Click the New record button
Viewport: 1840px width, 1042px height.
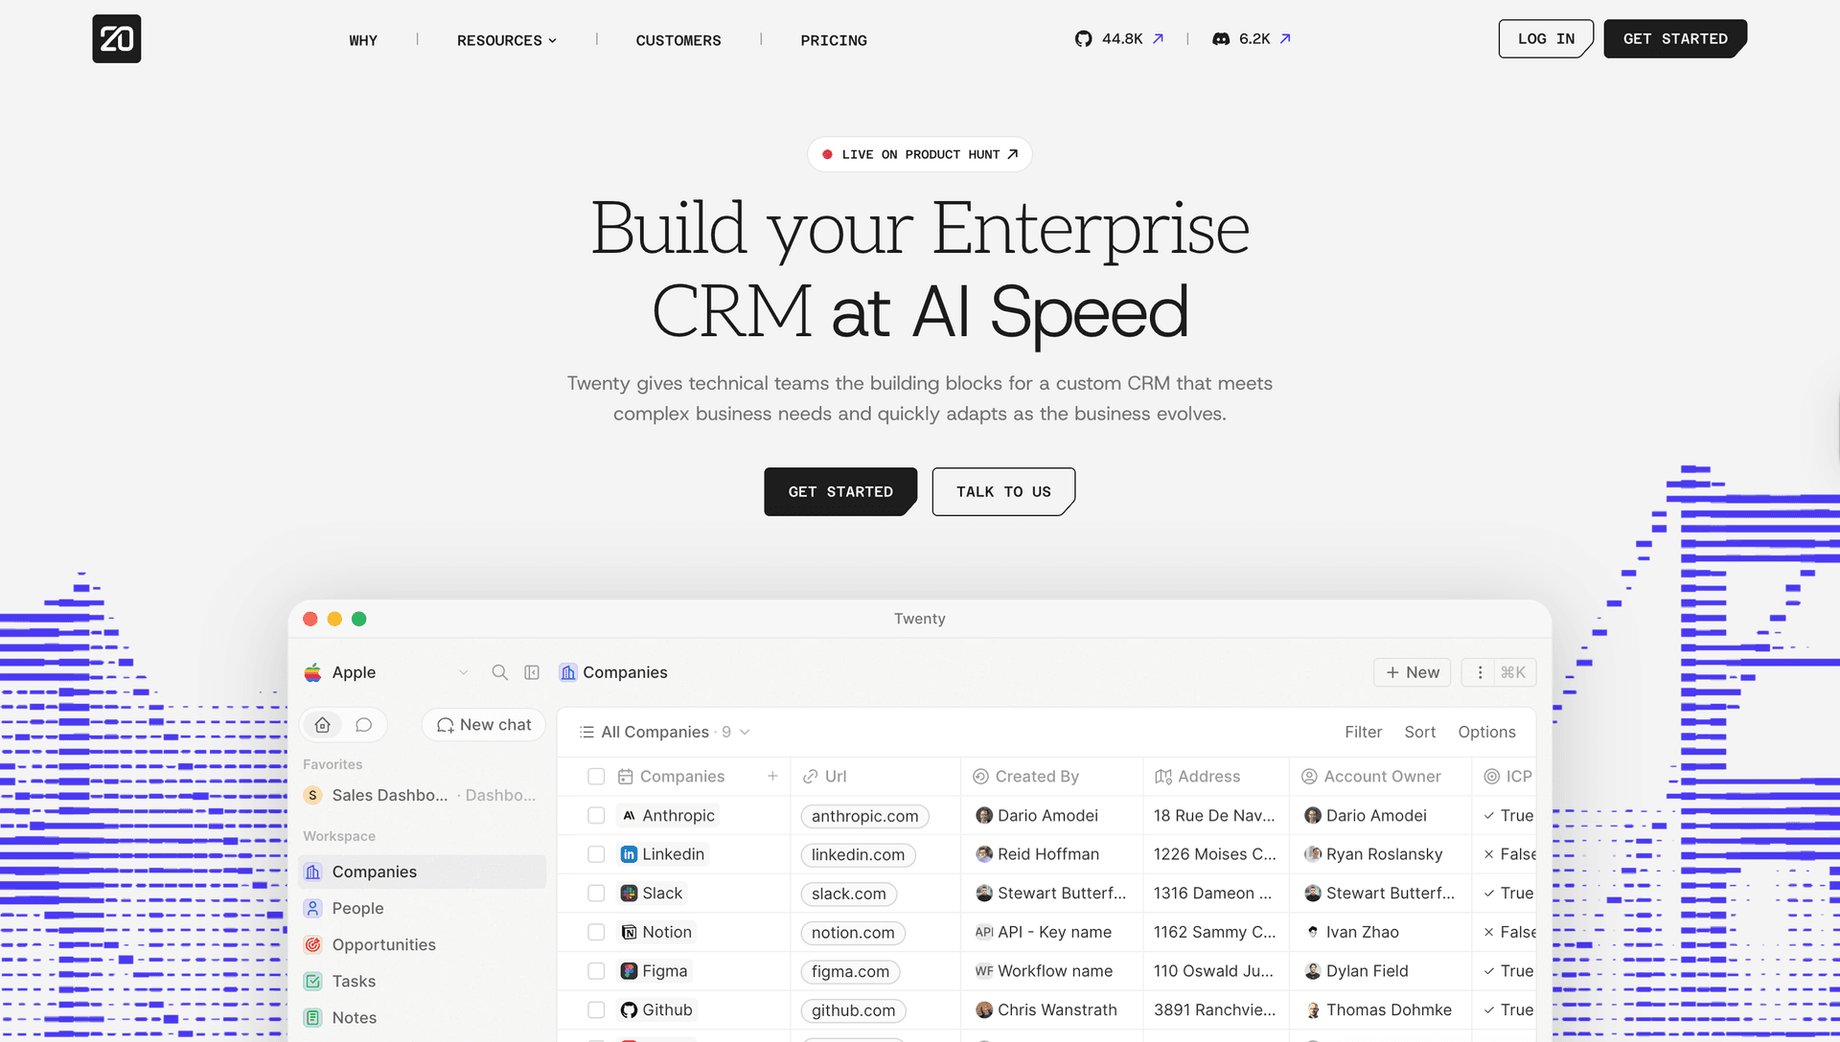coord(1413,672)
